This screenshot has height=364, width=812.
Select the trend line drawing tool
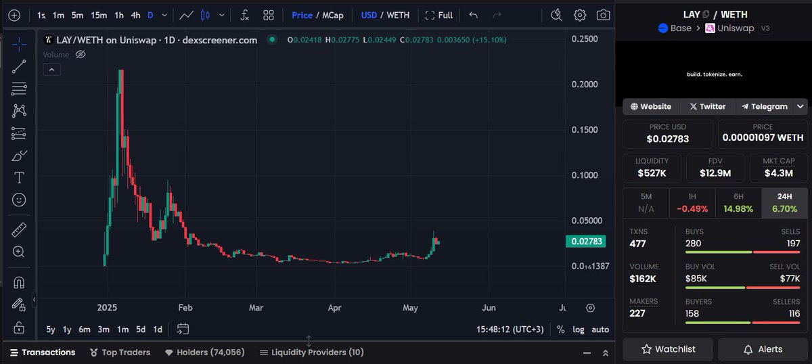[x=19, y=66]
